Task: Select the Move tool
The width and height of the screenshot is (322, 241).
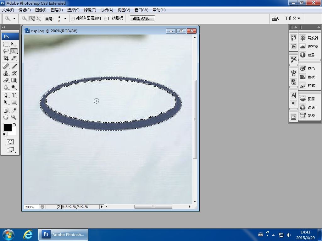Action: click(x=14, y=44)
